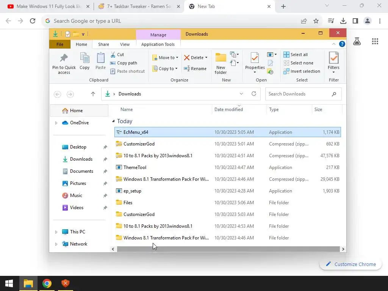Image resolution: width=388 pixels, height=291 pixels.
Task: Open Windows Start button
Action: (9, 283)
